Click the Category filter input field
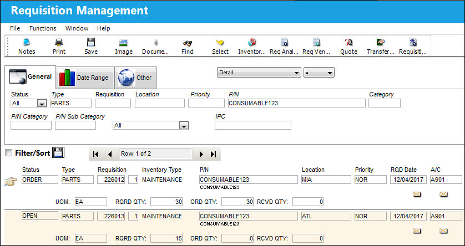The width and height of the screenshot is (465, 246). 385,103
